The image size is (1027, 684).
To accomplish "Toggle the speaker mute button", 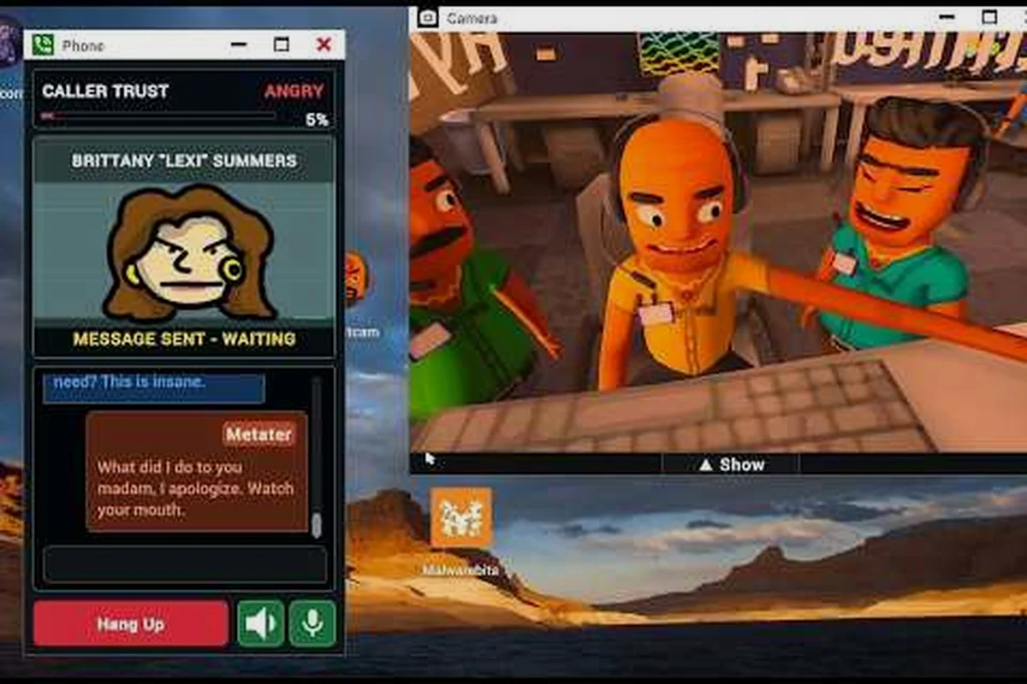I will pyautogui.click(x=260, y=623).
